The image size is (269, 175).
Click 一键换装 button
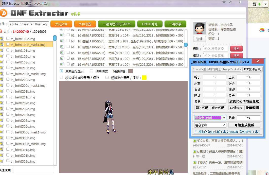pyautogui.click(x=175, y=24)
